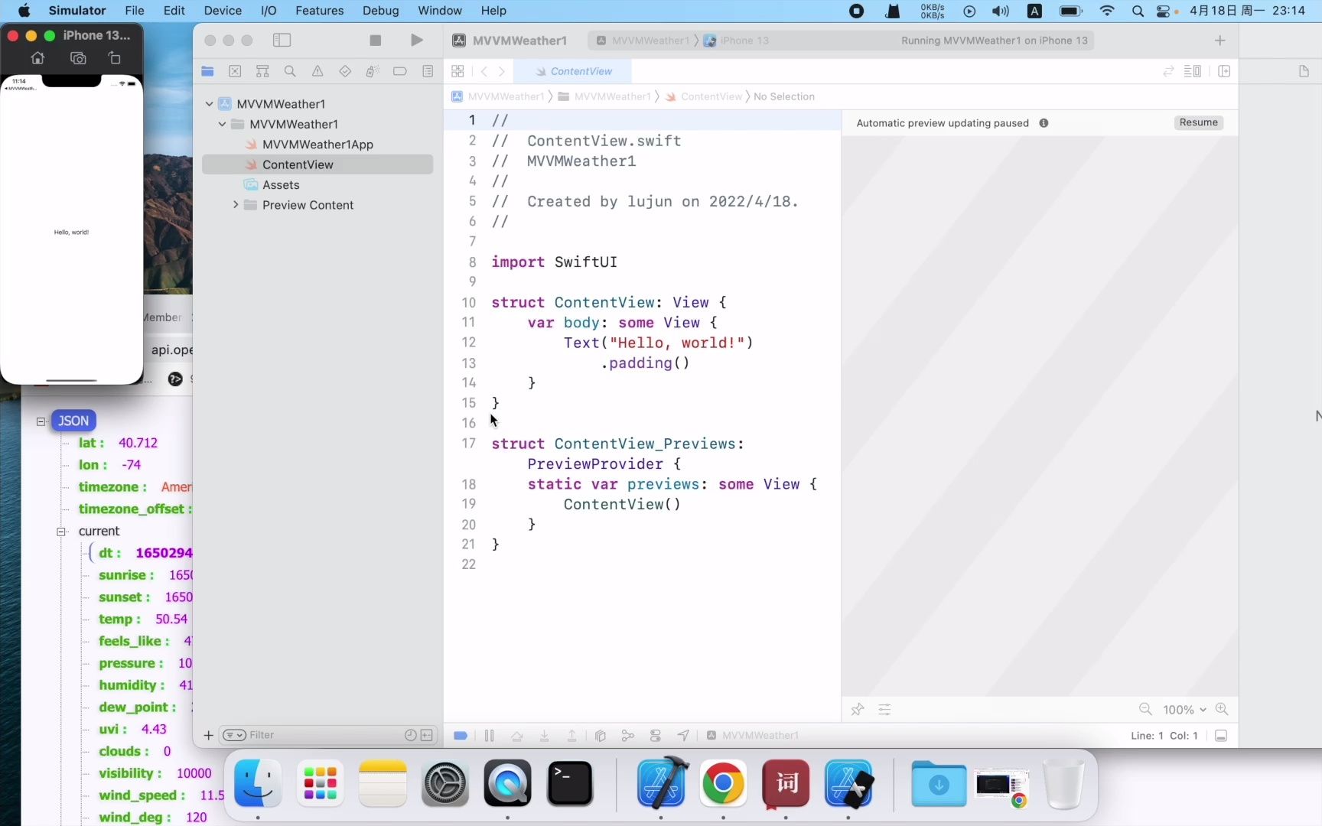The image size is (1322, 826).
Task: Select ContentView in the navigator
Action: [317, 164]
